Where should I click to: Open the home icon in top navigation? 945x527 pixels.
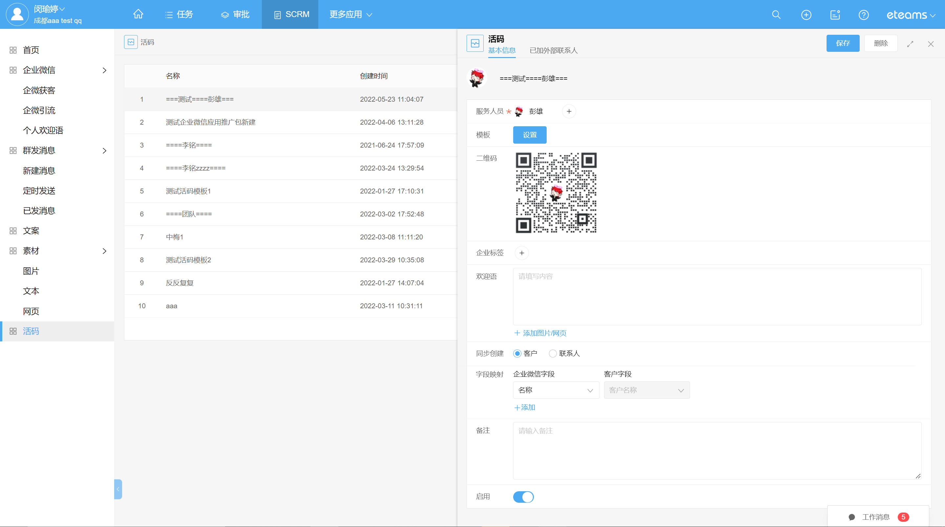138,14
